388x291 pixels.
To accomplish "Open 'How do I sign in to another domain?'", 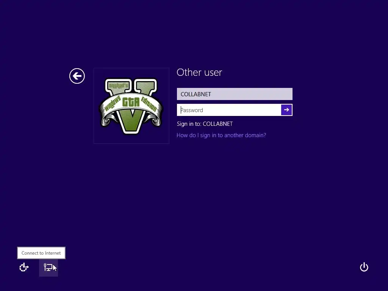I will [x=221, y=135].
